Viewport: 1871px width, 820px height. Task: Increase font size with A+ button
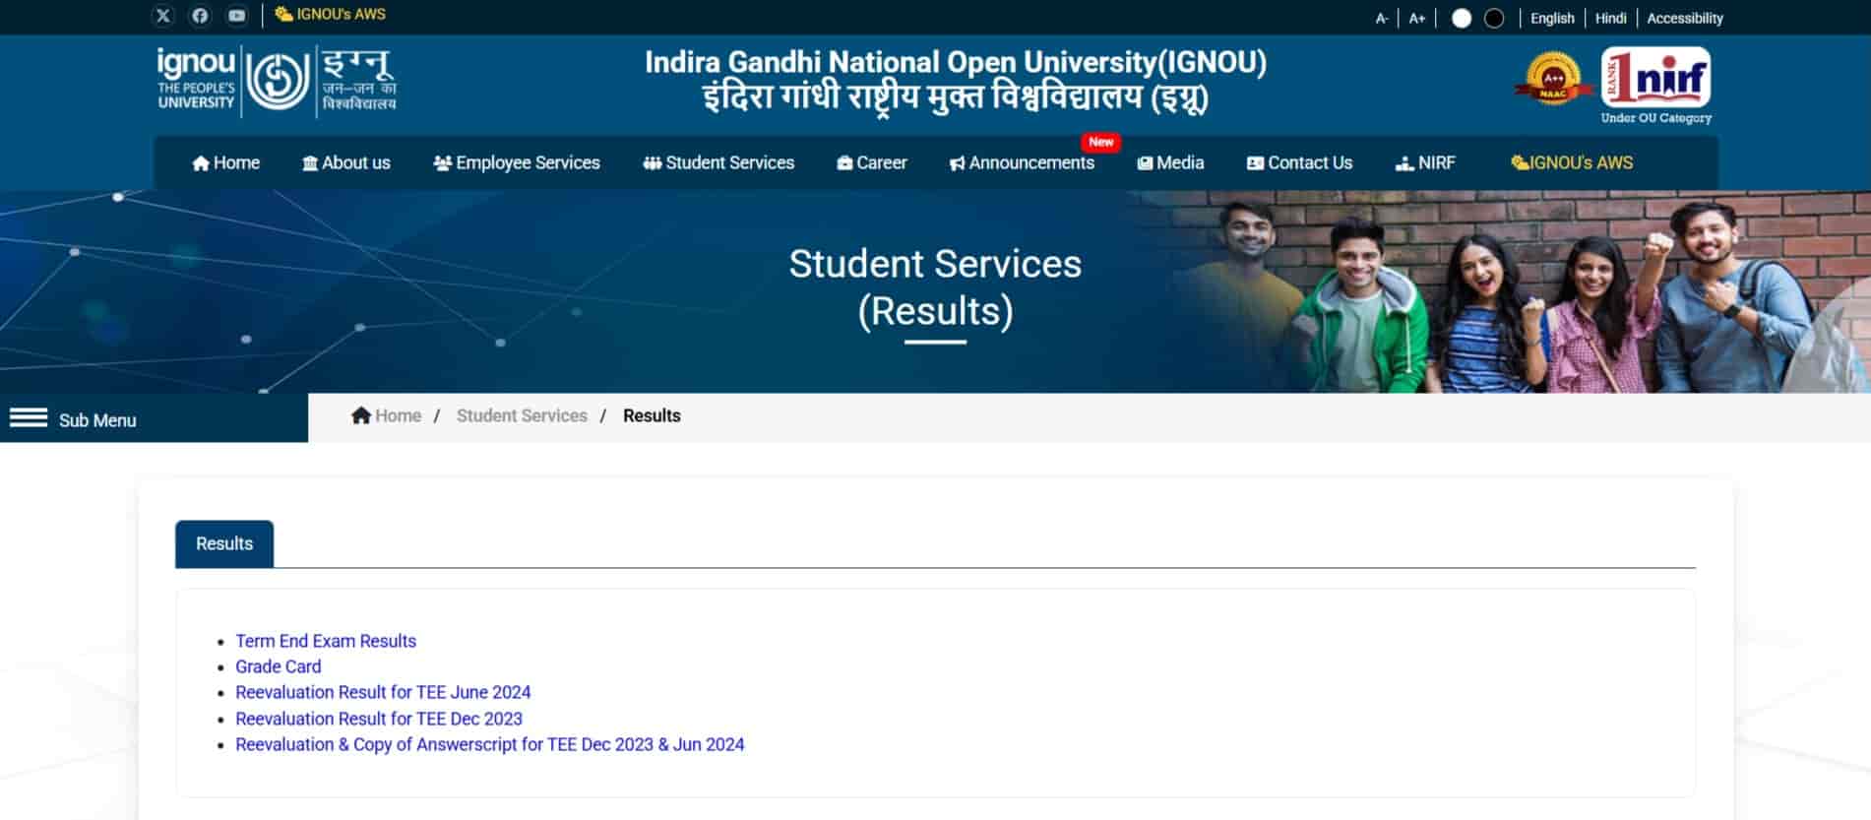coord(1417,18)
